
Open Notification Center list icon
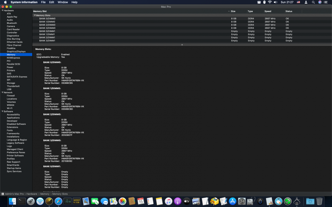(x=326, y=2)
